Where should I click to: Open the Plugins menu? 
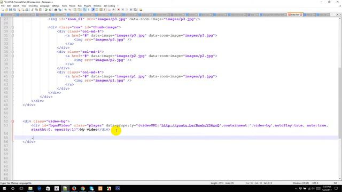coord(88,6)
